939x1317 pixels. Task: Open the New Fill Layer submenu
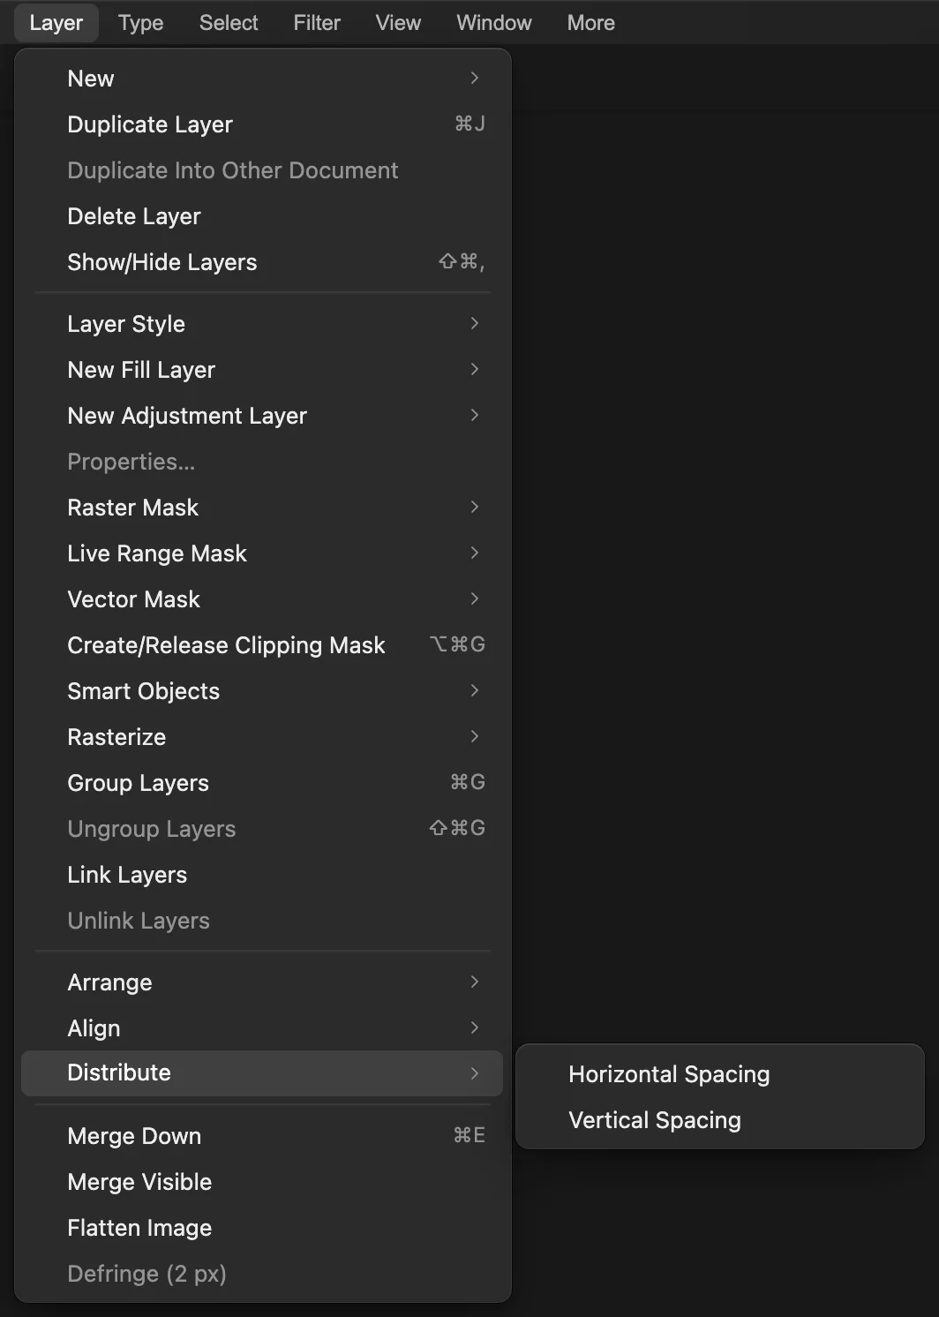tap(262, 370)
